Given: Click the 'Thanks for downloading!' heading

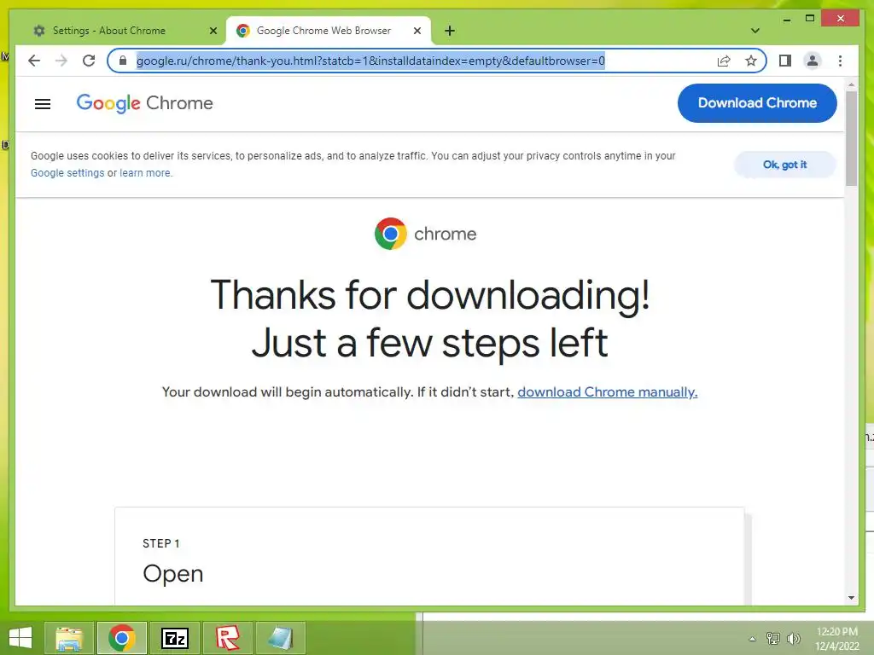Looking at the screenshot, I should click(430, 294).
